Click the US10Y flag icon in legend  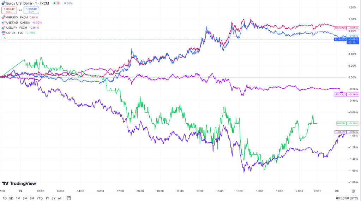click(x=4, y=32)
